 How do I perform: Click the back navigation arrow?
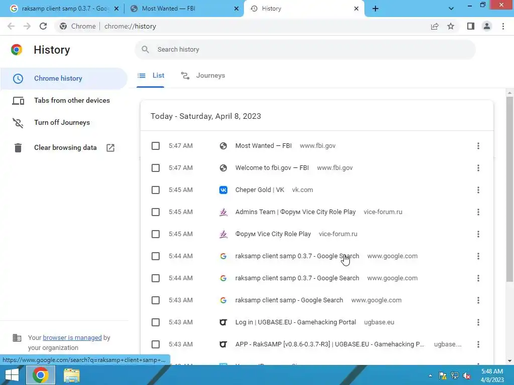tap(11, 26)
